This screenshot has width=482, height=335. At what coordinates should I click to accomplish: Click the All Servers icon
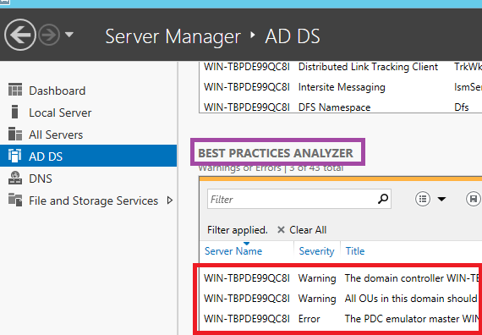click(15, 135)
